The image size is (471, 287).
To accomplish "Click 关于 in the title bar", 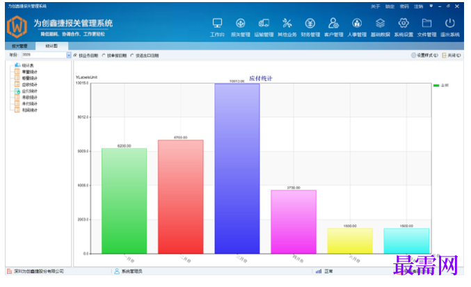I will (x=376, y=6).
